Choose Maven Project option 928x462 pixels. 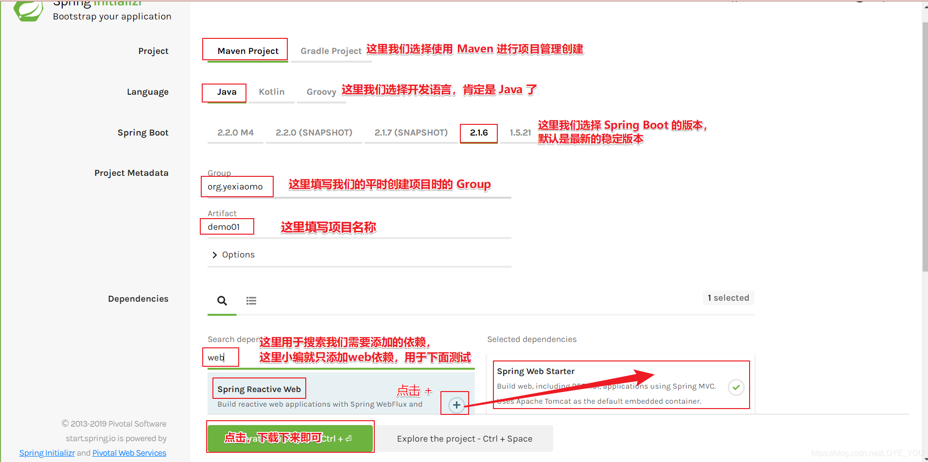(248, 51)
